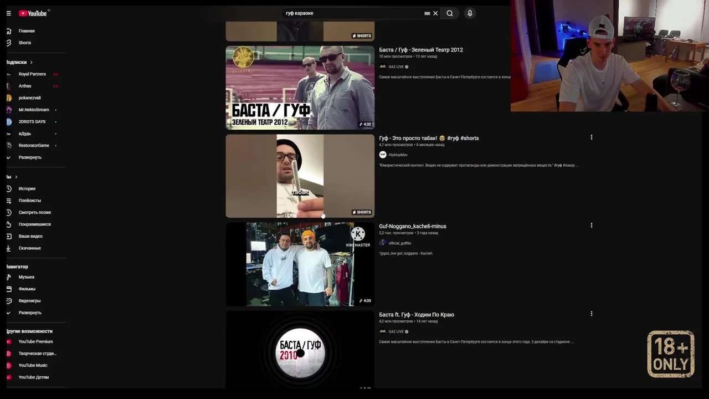Click the magnifier search button
The image size is (709, 399).
click(x=450, y=13)
